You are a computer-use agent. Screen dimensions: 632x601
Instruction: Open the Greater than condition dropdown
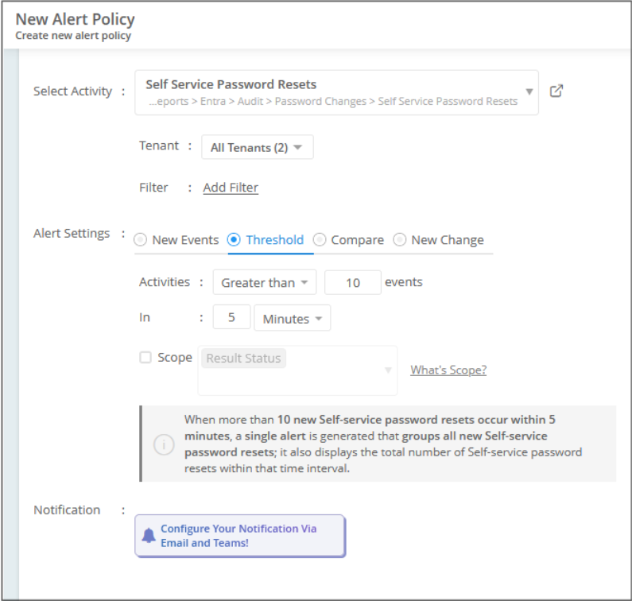pyautogui.click(x=265, y=282)
